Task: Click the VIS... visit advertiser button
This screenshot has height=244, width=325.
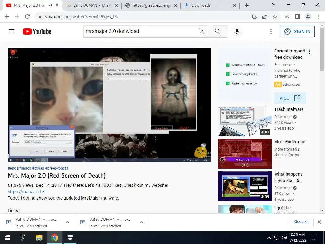Action: coord(290,98)
